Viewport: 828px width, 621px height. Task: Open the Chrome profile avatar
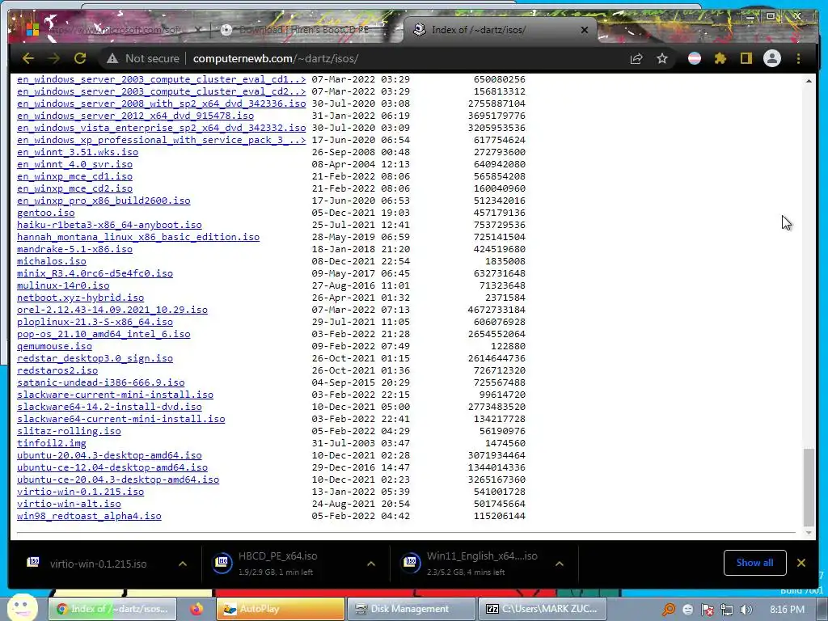772,58
